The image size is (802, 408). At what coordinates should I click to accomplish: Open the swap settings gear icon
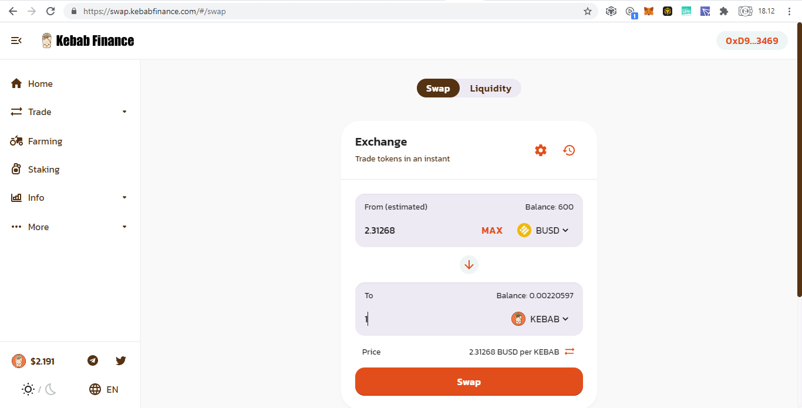click(x=541, y=150)
